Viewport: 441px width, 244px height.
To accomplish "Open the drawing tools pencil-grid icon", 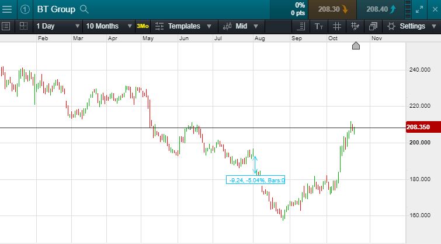I will coord(355,26).
